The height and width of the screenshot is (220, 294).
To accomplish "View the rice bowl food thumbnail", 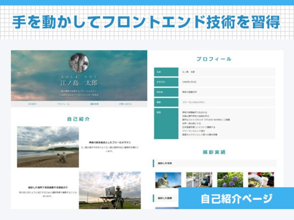I will [x=261, y=180].
